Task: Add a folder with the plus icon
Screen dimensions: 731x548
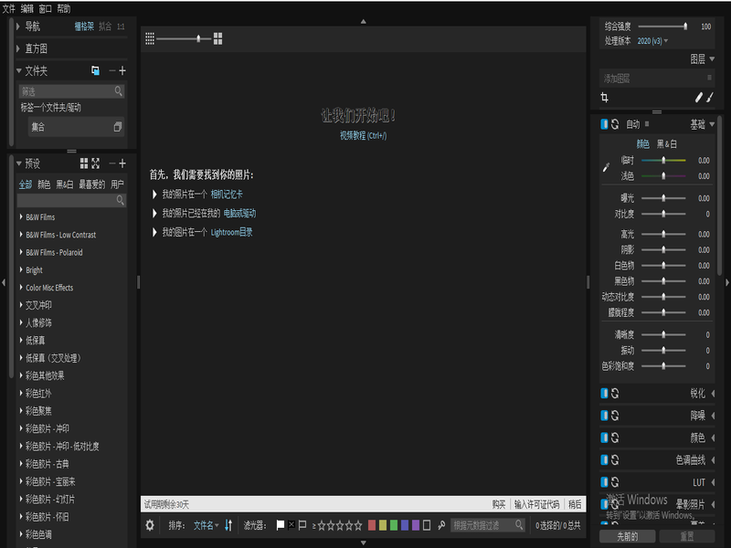Action: point(122,70)
